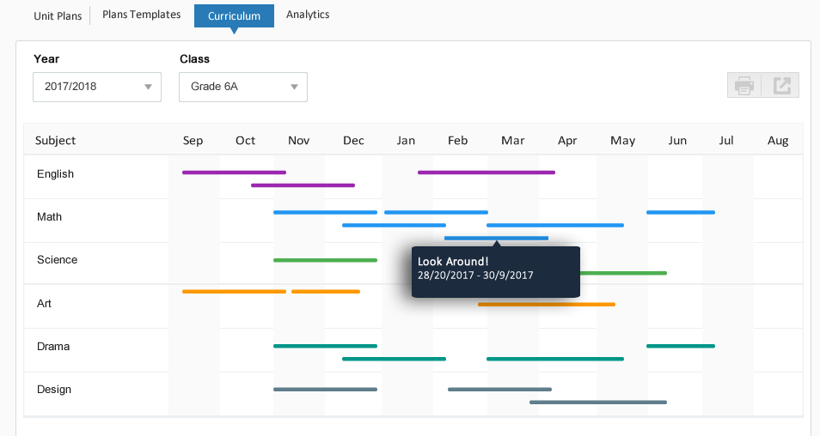Click the print icon

pos(744,86)
